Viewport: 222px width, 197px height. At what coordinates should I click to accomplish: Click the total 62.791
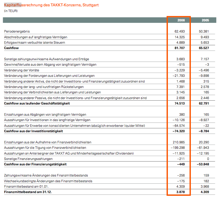point(204,104)
